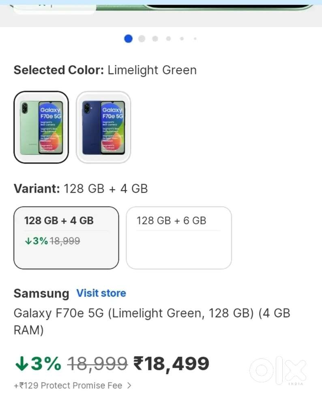Expand Protect Promise Fee chevron arrow
This screenshot has width=322, height=405.
[129, 386]
